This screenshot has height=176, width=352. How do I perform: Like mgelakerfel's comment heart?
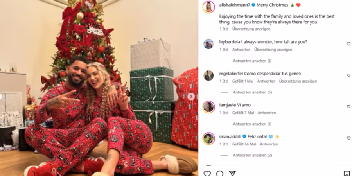point(348,75)
